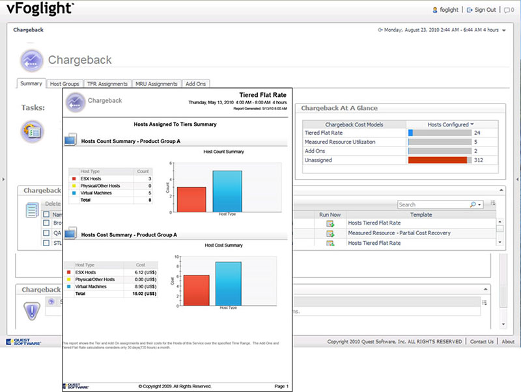Expand the left navigation panel arrow

(x=3, y=179)
